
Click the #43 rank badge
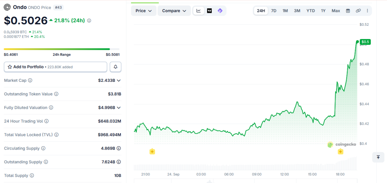pos(59,7)
